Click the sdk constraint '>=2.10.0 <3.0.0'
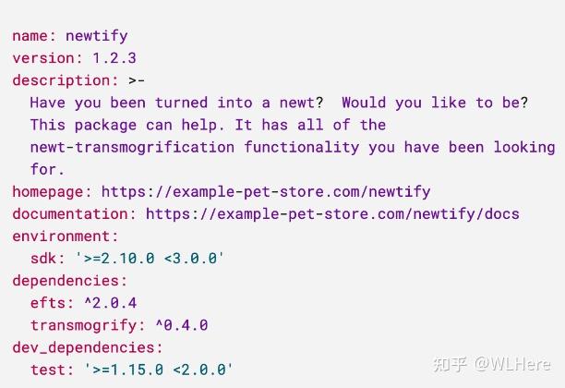565x388 pixels. pos(150,259)
